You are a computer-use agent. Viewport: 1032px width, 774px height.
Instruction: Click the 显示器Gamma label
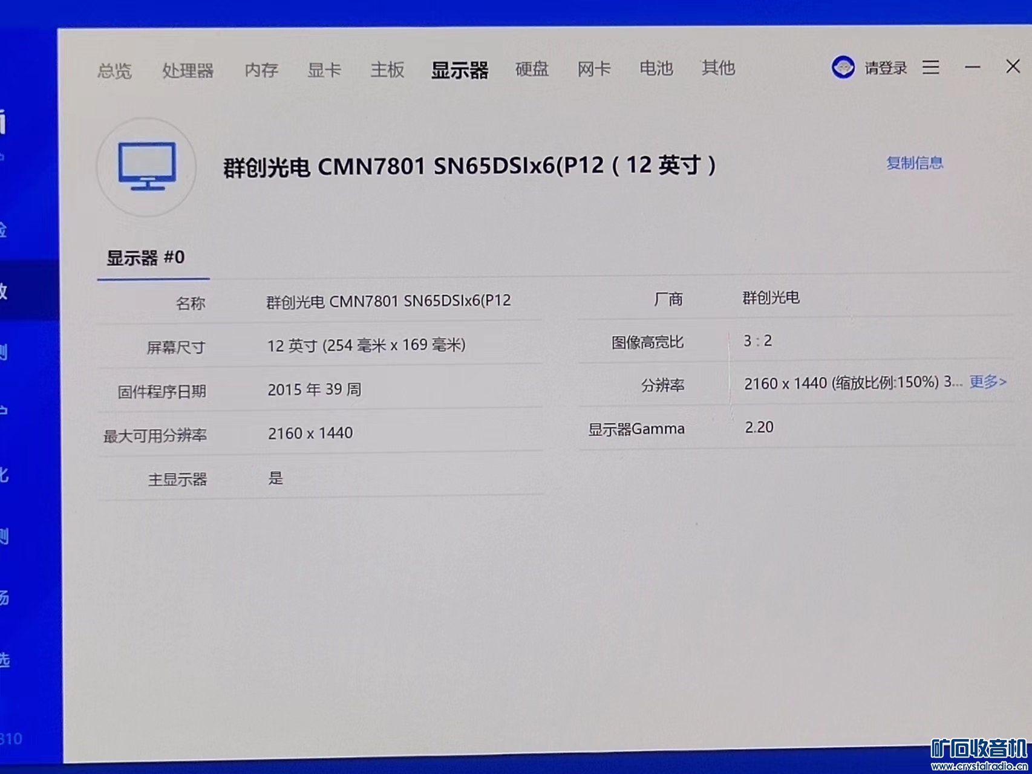tap(636, 429)
